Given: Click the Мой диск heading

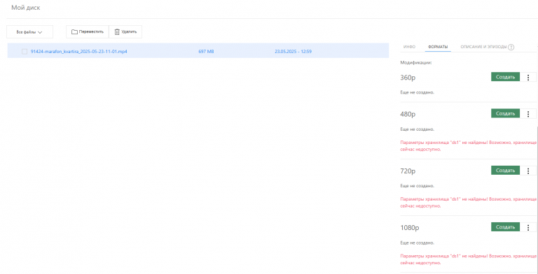Looking at the screenshot, I should [26, 8].
